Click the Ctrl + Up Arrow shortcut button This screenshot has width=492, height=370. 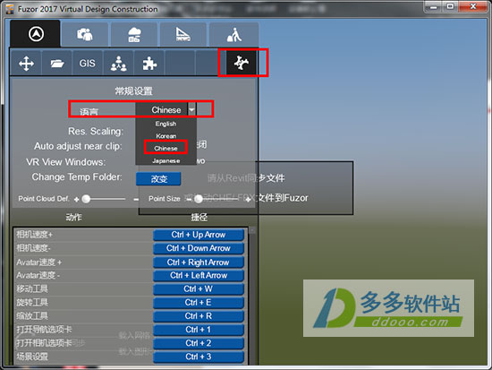coord(199,235)
